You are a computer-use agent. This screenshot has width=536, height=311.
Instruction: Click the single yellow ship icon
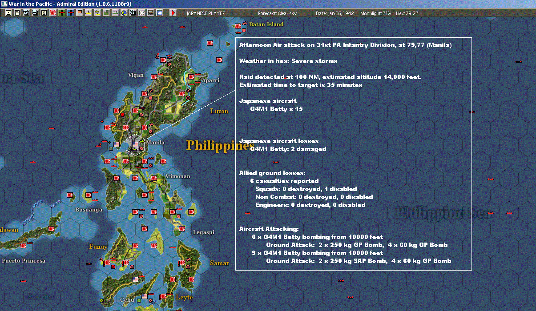tap(89, 13)
